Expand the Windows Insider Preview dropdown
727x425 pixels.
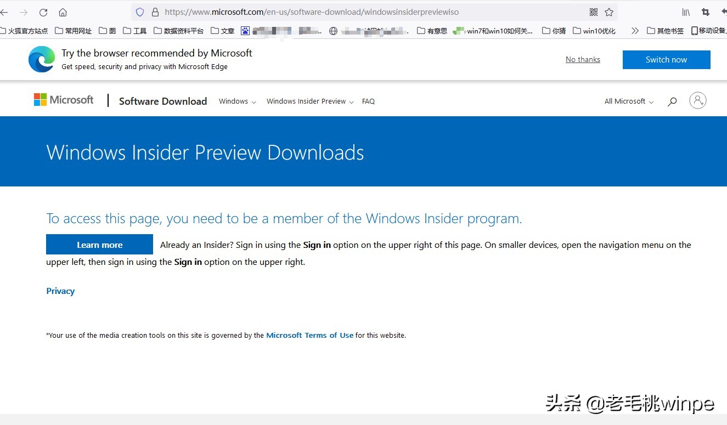click(310, 101)
